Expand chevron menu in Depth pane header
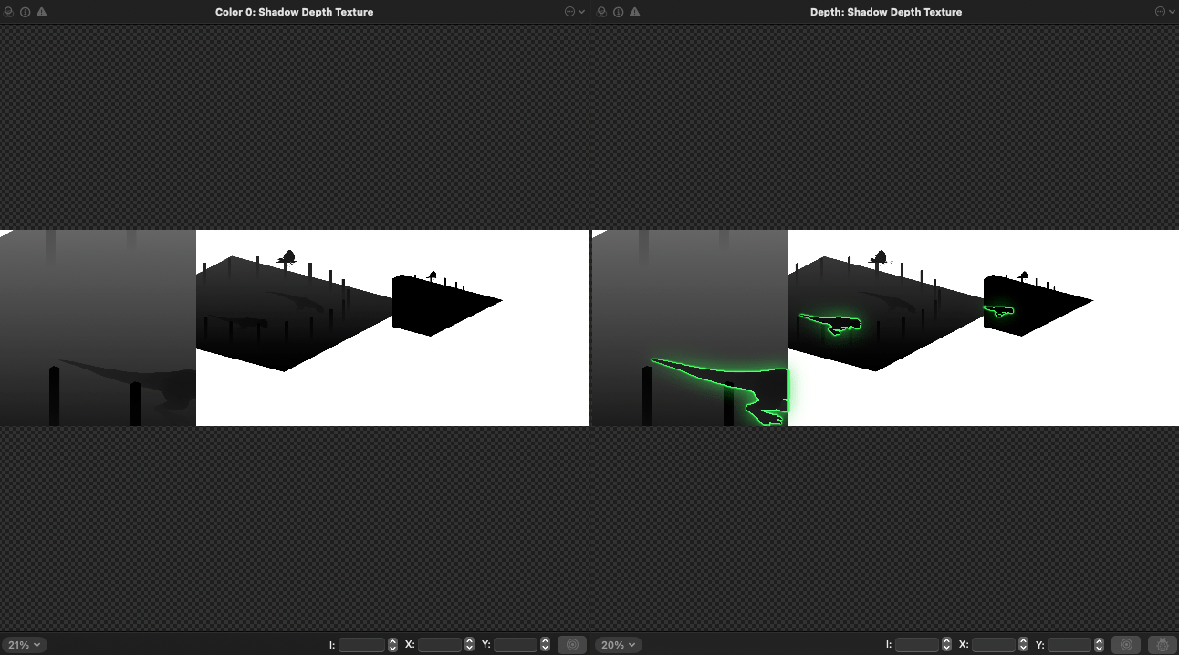 (1173, 12)
